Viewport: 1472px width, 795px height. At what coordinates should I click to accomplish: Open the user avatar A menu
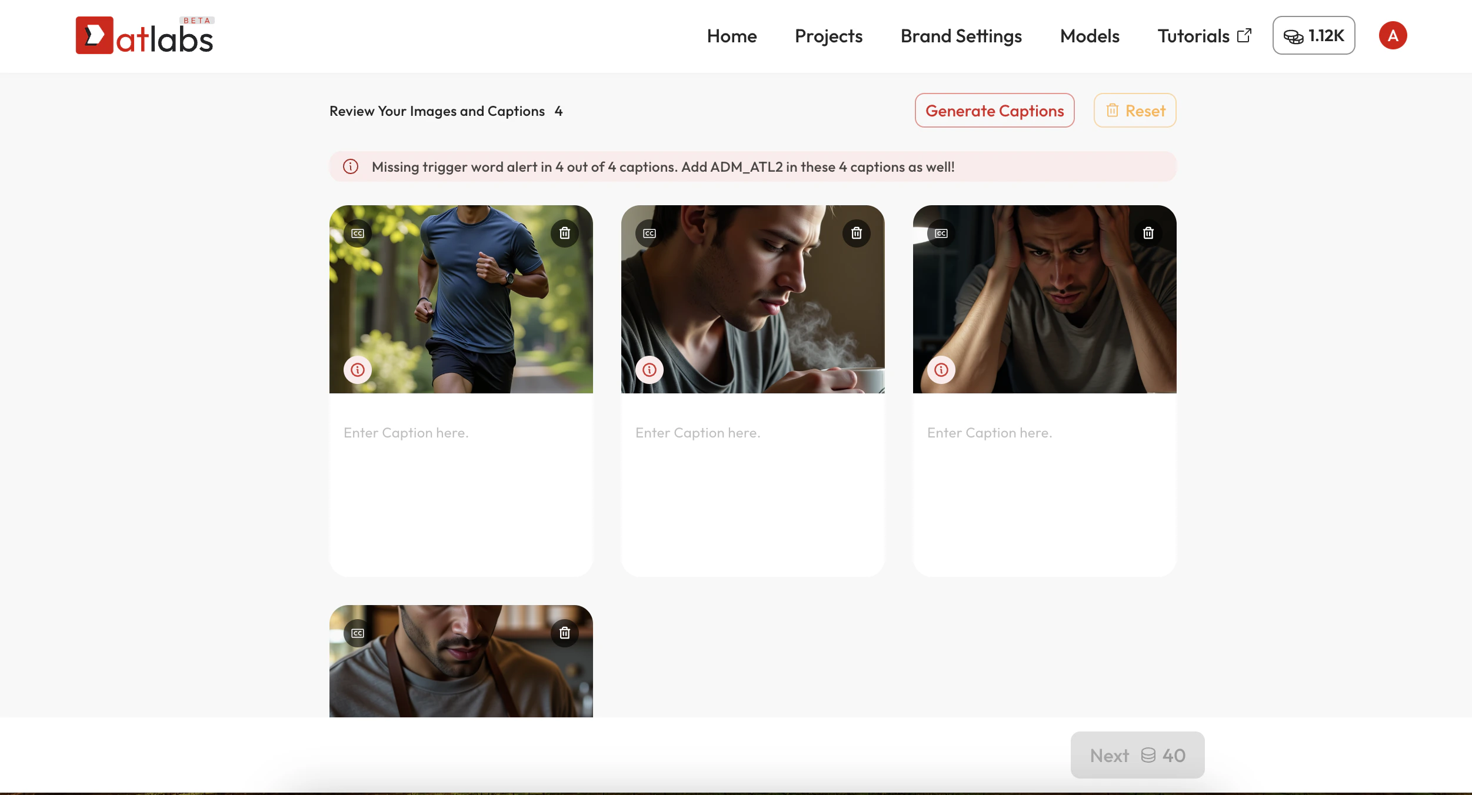click(1393, 36)
